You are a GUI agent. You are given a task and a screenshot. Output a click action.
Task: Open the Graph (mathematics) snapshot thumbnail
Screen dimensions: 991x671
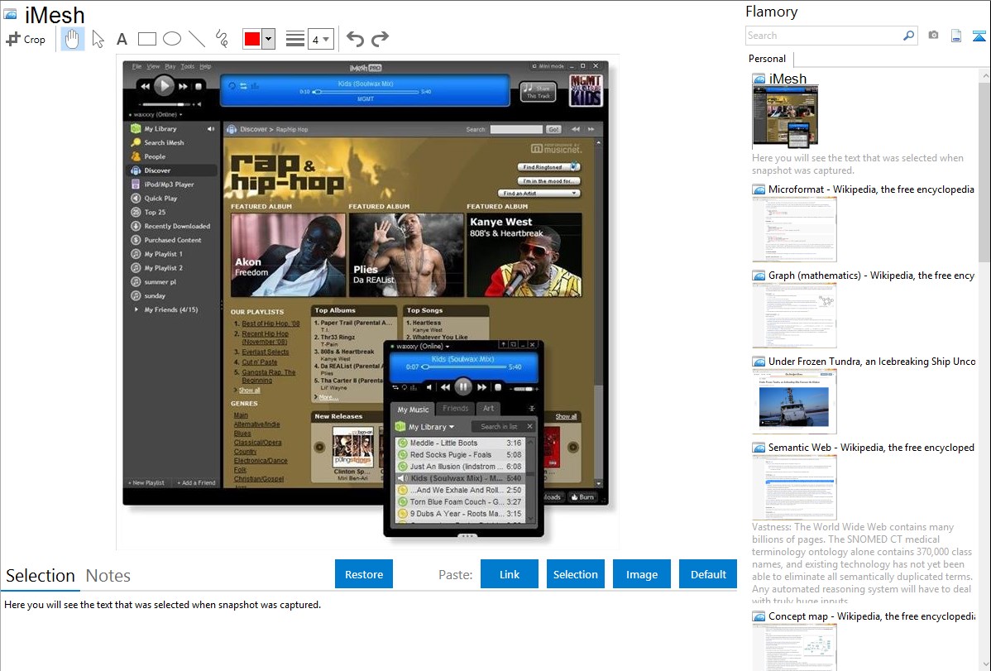point(794,315)
